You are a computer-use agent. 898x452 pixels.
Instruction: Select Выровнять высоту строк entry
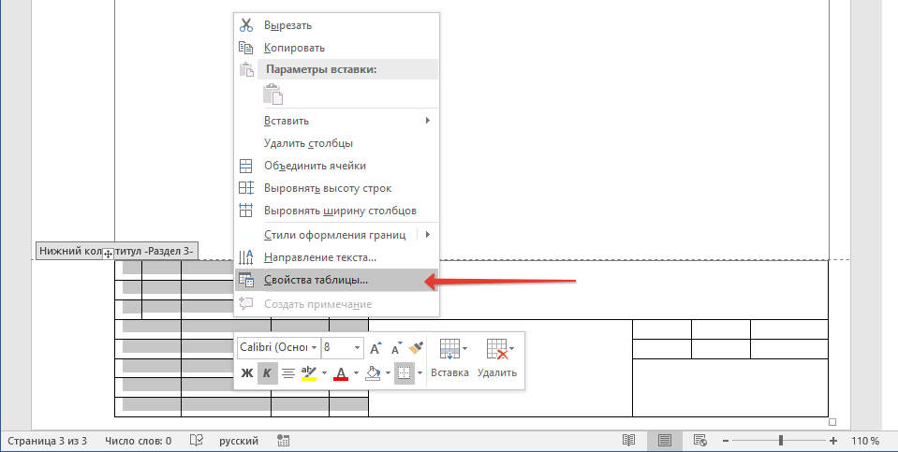(336, 188)
